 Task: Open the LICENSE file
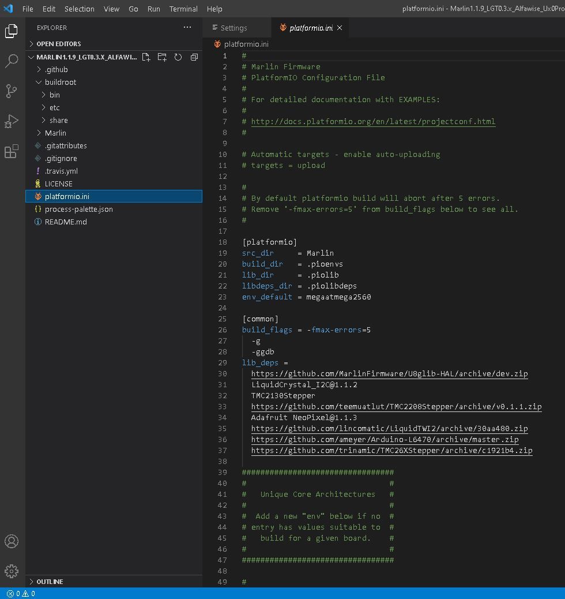click(114, 184)
